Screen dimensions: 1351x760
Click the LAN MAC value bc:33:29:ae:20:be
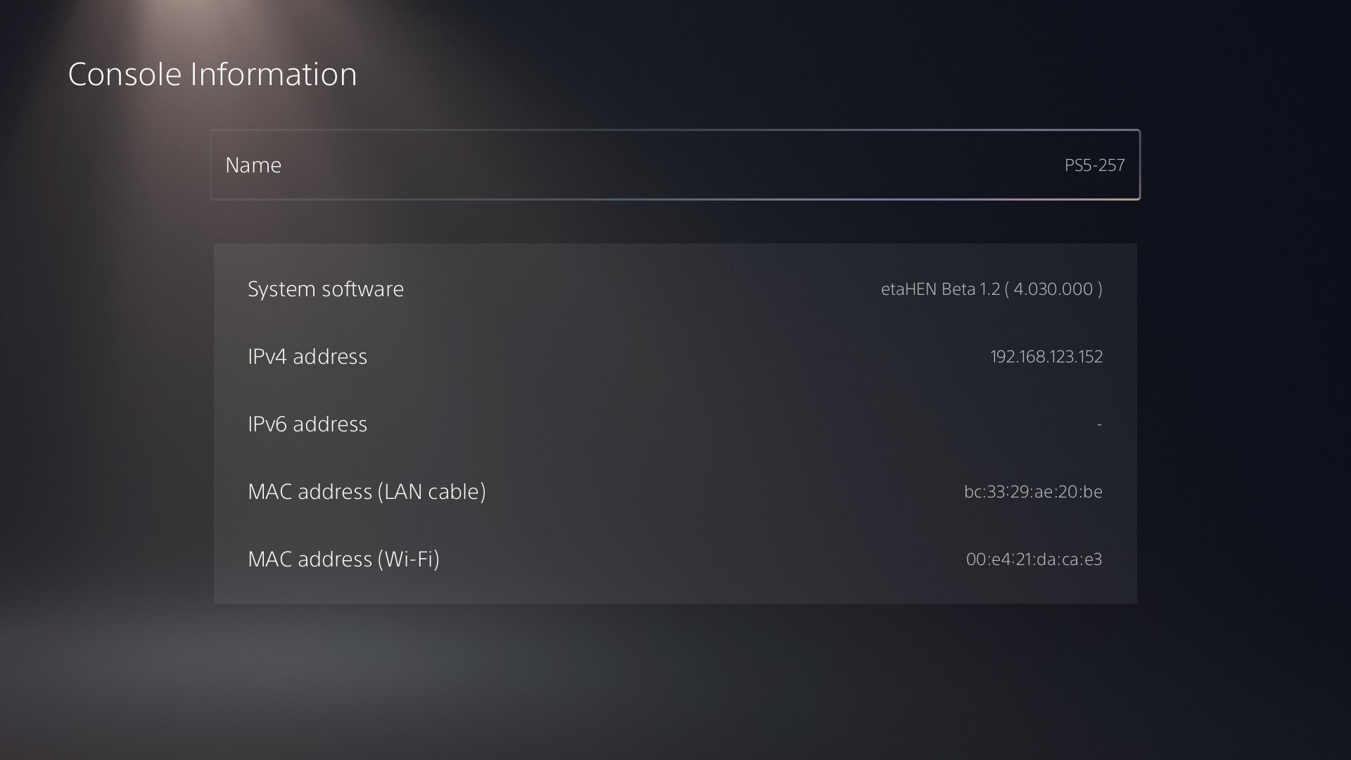(x=1033, y=491)
